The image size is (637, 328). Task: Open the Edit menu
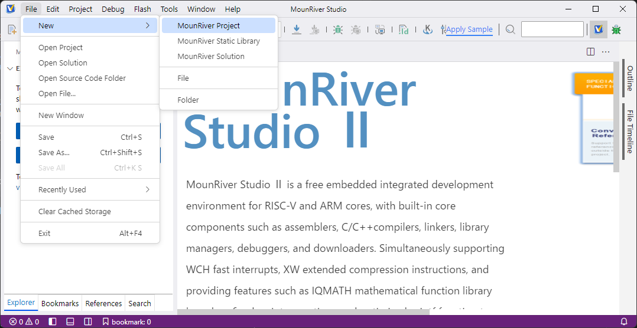(x=53, y=9)
